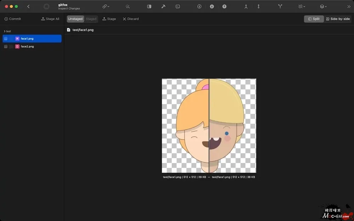Click the face image comparison preview
Viewport: 354px width, 221px height.
point(209,126)
